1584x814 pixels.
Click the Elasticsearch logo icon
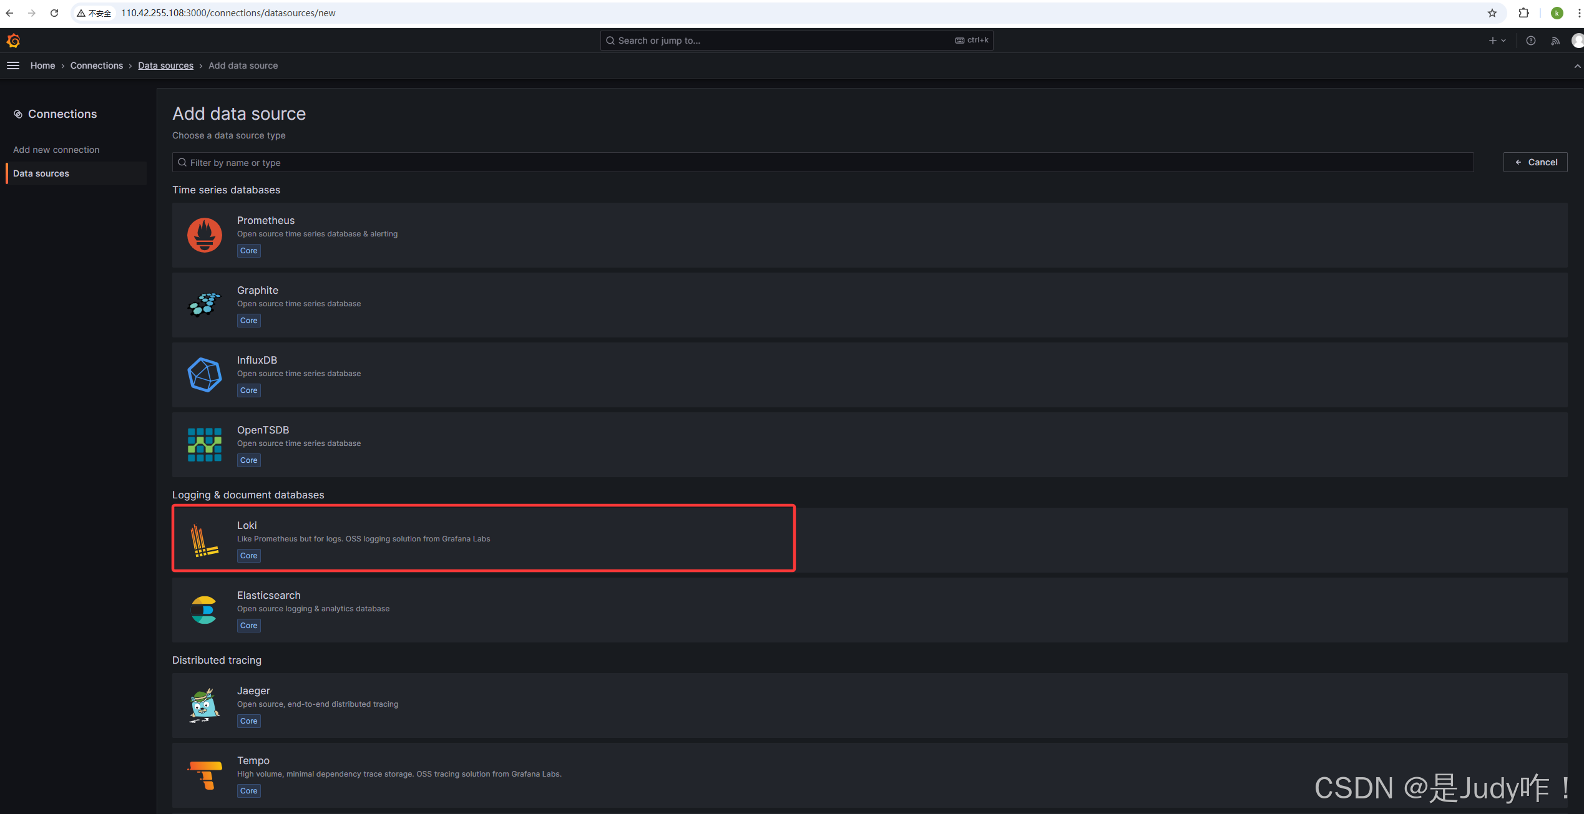(x=204, y=610)
